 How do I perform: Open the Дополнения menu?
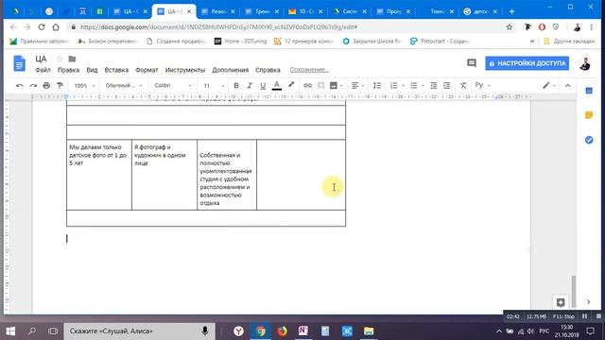point(231,70)
